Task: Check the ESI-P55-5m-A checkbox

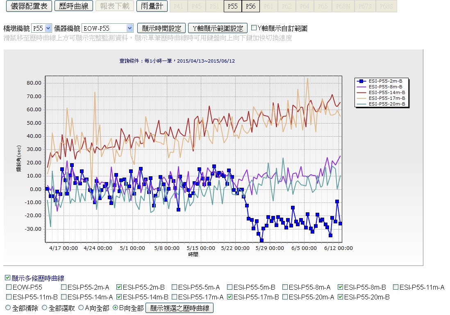Action: pos(175,287)
